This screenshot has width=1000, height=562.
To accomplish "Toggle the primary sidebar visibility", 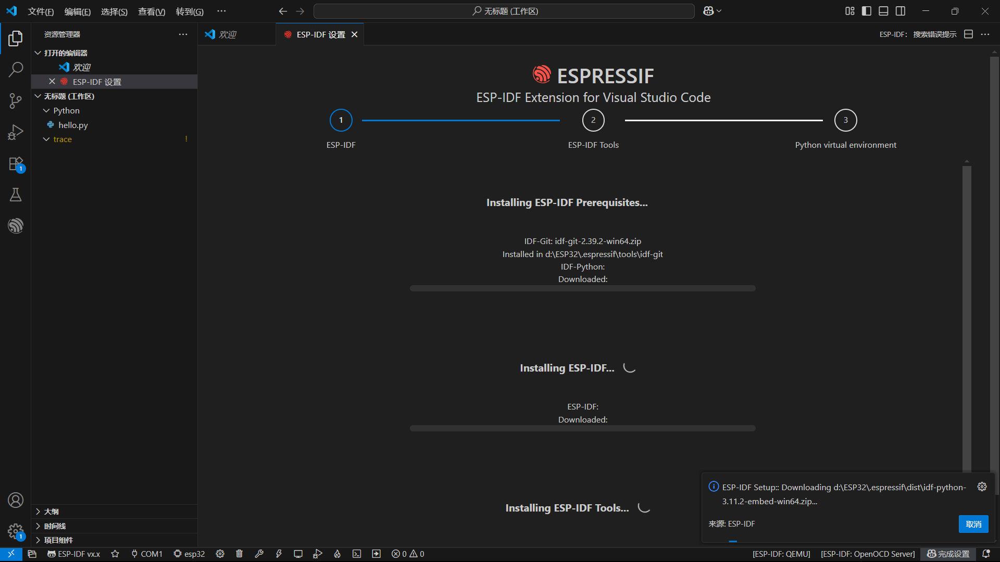I will click(x=867, y=11).
